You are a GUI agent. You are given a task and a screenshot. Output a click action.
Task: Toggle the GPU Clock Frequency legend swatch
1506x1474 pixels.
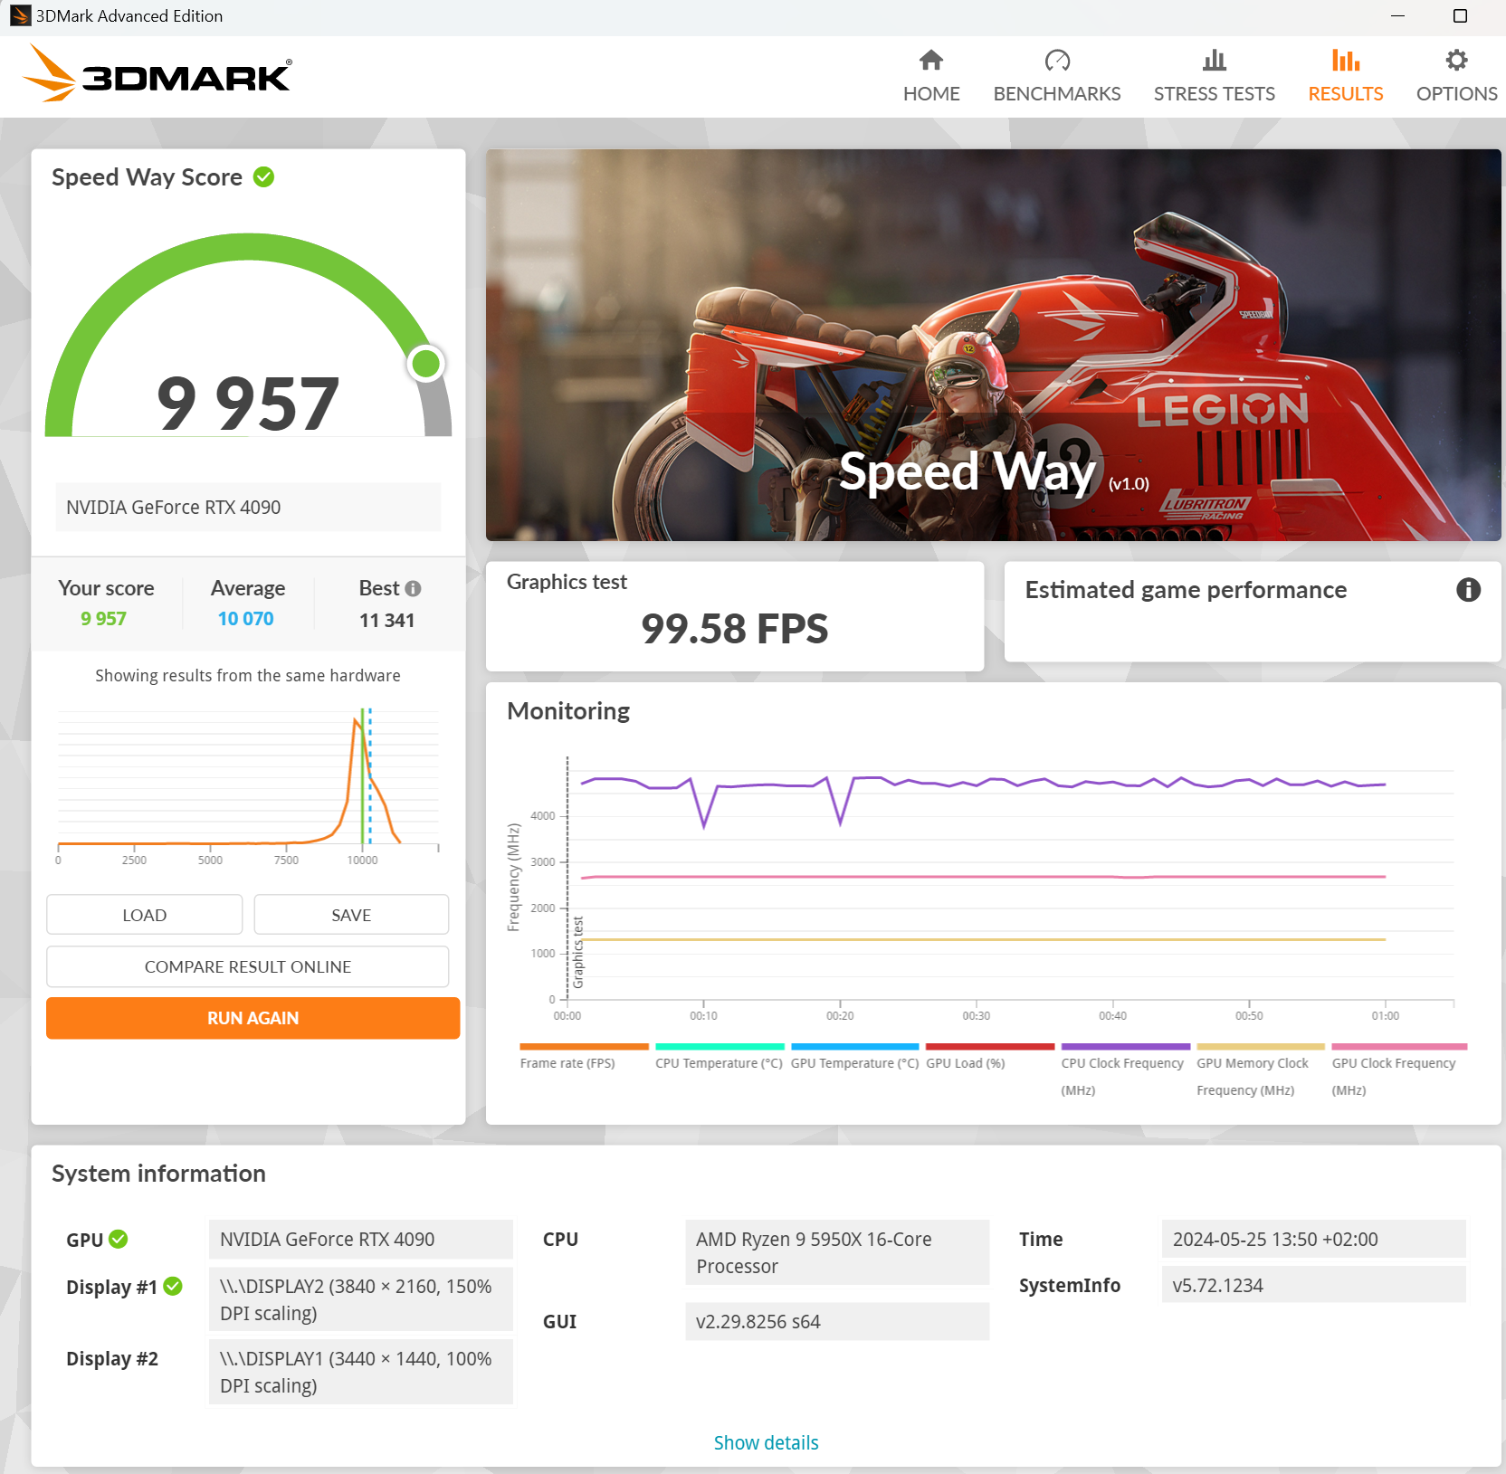[1399, 1047]
